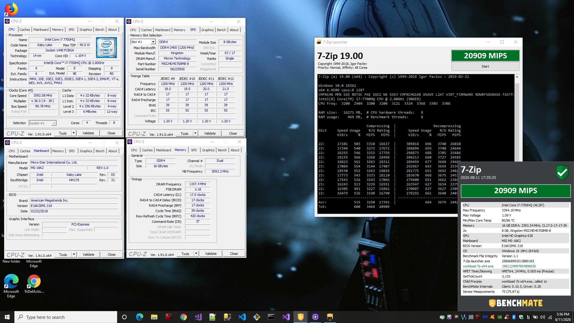The width and height of the screenshot is (574, 323).
Task: Switch to CPU-Z chip taskbar icon
Action: (315, 317)
